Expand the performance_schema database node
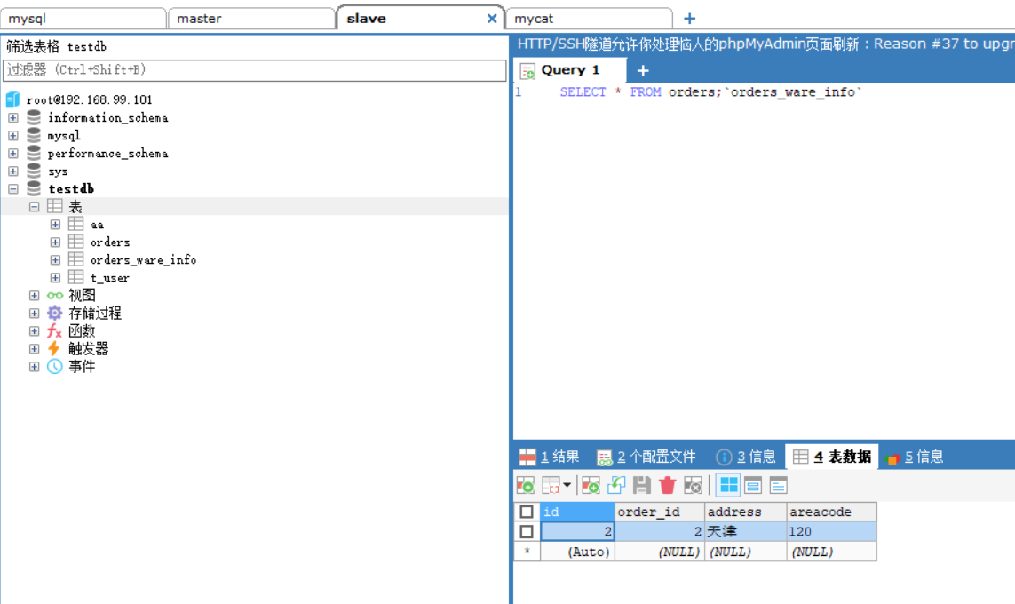This screenshot has height=604, width=1015. coord(13,154)
